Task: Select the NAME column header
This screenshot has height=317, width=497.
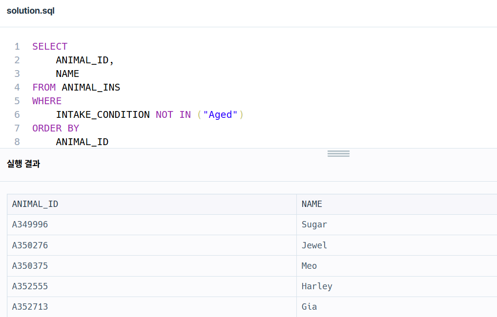Action: 311,204
